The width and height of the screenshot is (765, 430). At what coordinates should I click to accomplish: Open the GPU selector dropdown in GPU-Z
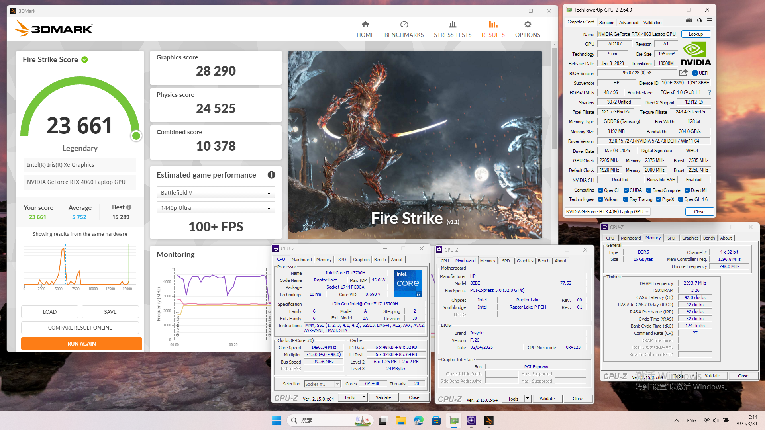pyautogui.click(x=608, y=212)
